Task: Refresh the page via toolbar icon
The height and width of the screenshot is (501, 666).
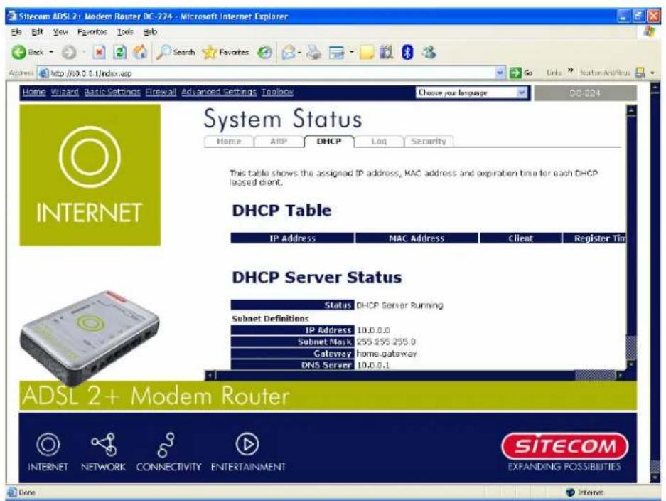Action: pos(120,53)
